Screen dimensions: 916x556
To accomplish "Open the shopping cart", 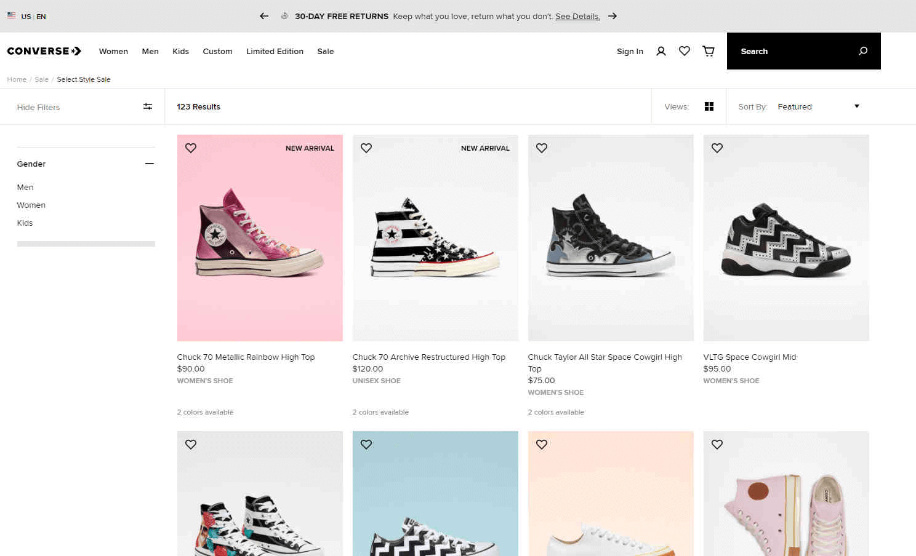I will [709, 51].
